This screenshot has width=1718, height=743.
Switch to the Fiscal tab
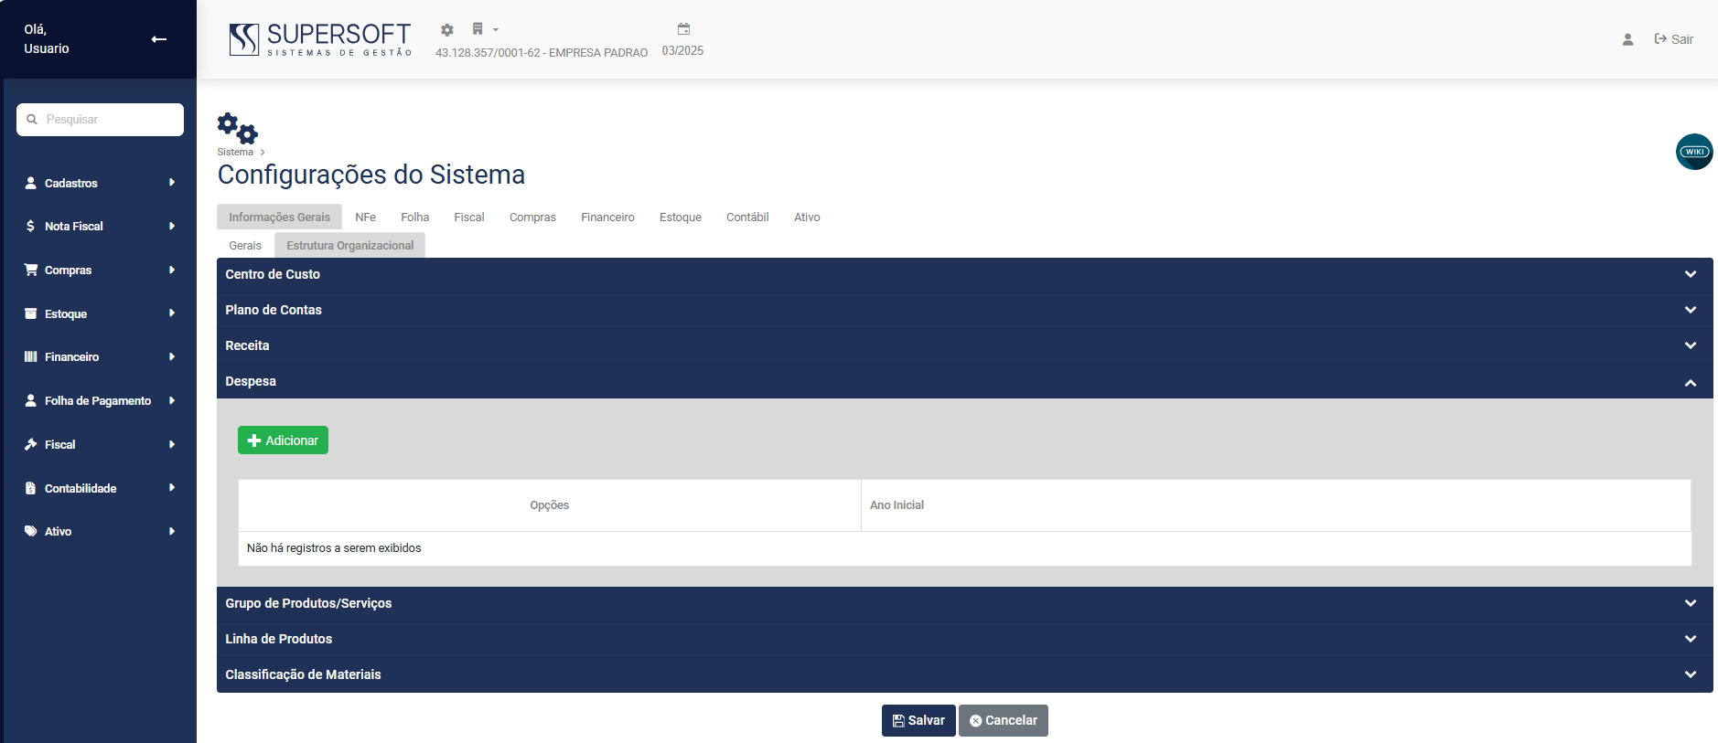(469, 217)
